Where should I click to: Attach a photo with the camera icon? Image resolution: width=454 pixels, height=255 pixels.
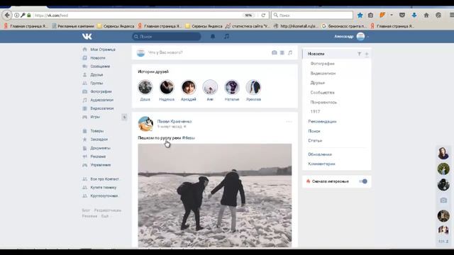point(275,52)
